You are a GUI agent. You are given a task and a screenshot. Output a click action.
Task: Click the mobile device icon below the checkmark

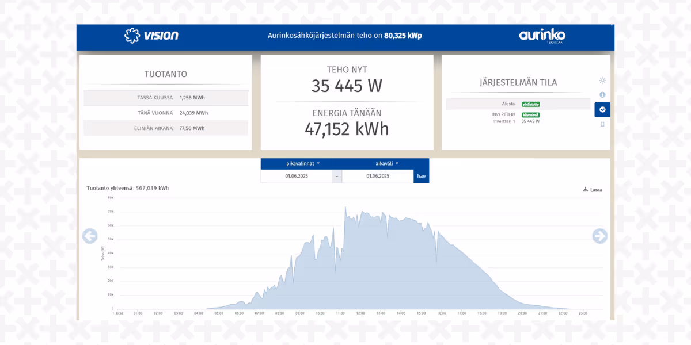point(602,124)
